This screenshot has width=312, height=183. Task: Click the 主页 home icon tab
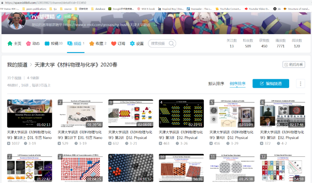(x=14, y=44)
